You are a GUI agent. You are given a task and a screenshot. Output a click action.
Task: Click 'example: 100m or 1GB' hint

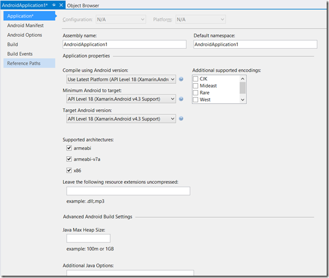[x=90, y=249]
